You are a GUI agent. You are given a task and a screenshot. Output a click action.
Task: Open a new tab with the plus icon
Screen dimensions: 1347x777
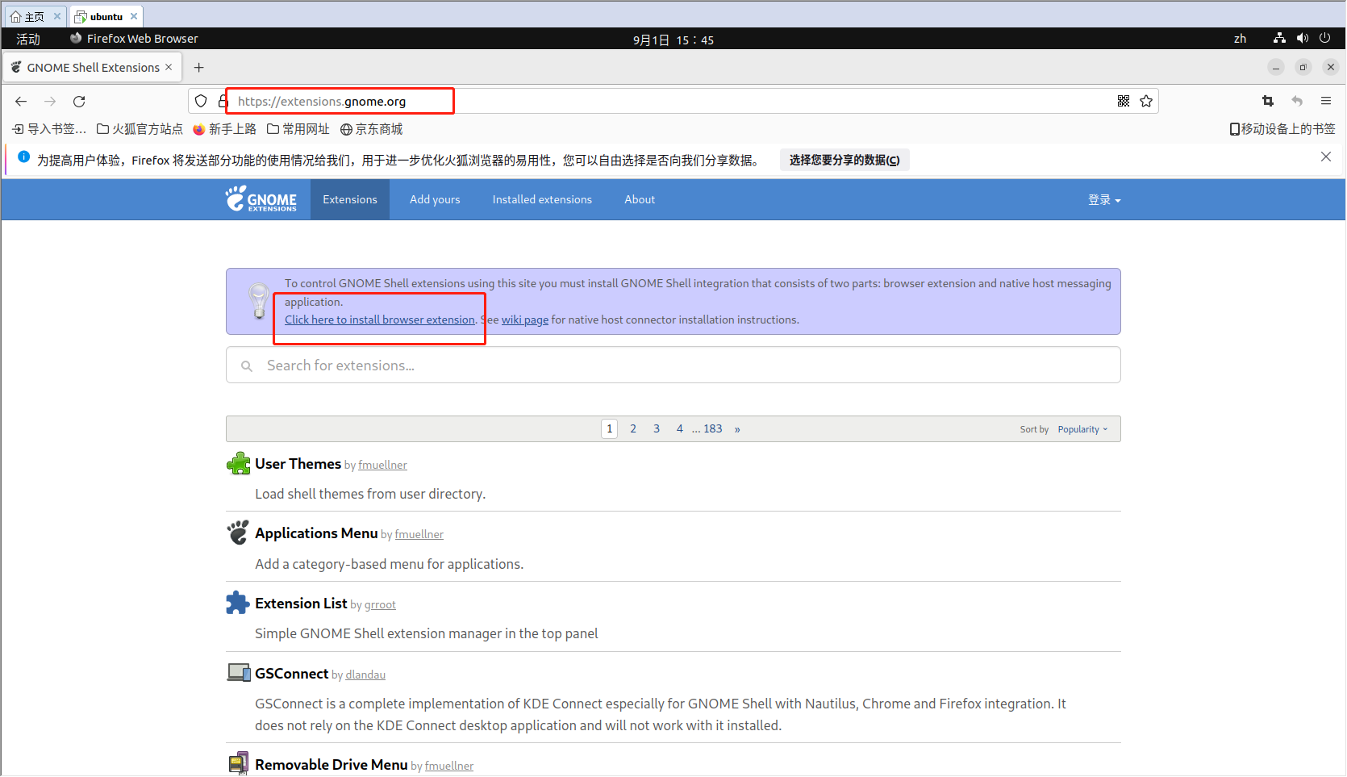199,67
